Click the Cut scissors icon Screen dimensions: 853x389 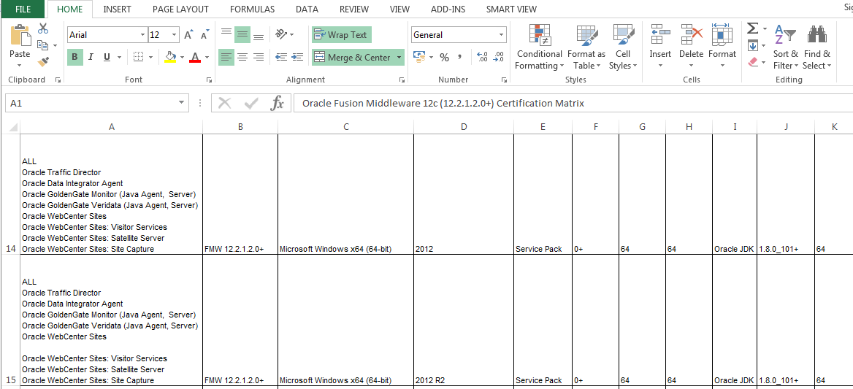coord(44,28)
